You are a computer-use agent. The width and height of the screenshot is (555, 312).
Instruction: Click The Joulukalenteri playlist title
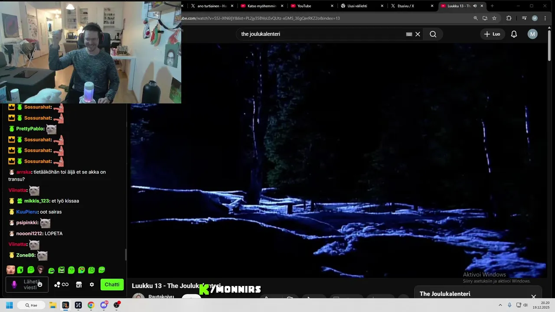coord(445,294)
